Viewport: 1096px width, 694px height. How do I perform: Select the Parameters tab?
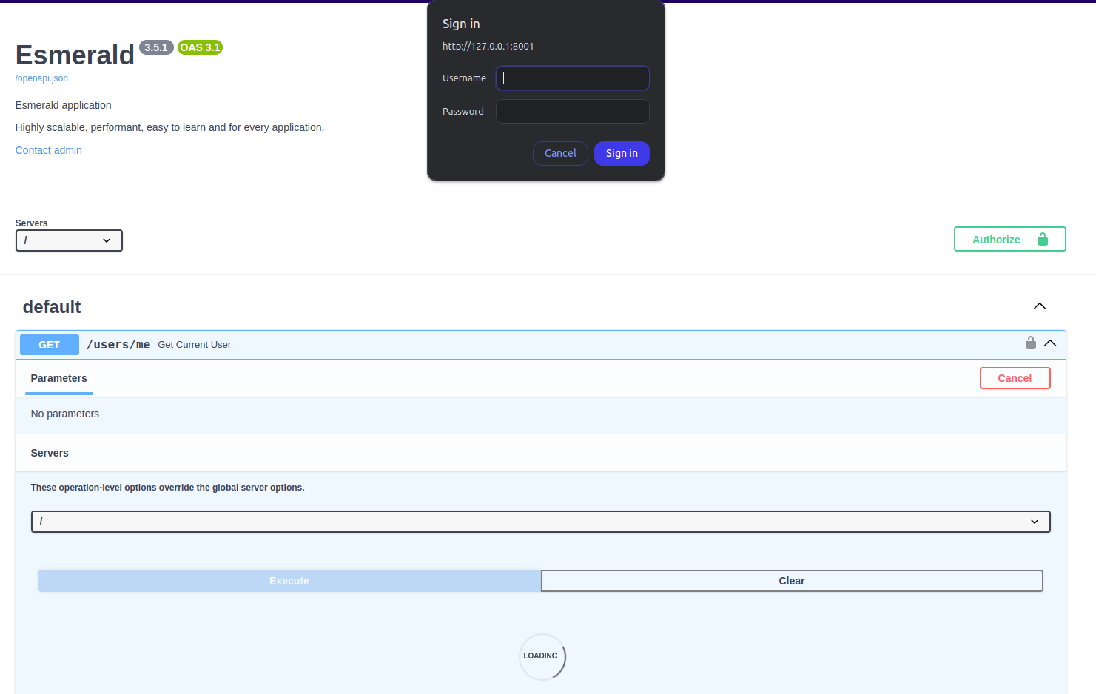59,378
